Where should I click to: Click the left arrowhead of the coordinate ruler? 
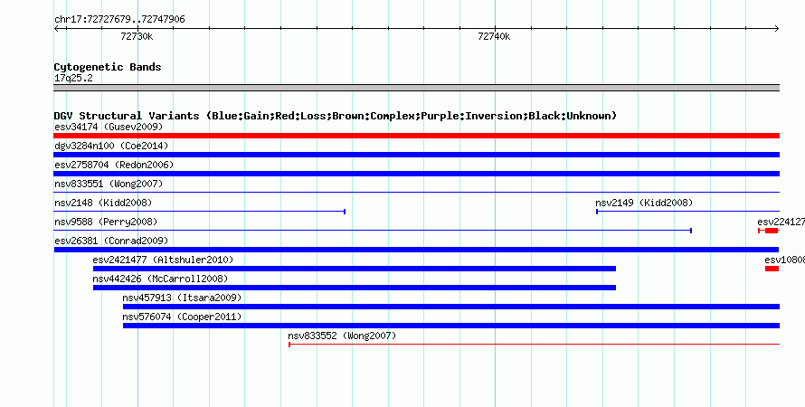(x=57, y=29)
